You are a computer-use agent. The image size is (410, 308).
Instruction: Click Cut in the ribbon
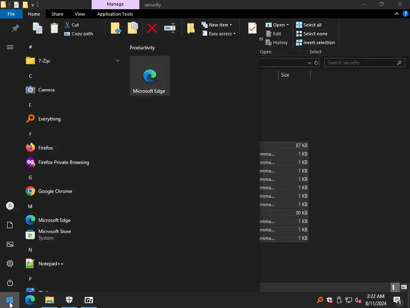point(72,25)
